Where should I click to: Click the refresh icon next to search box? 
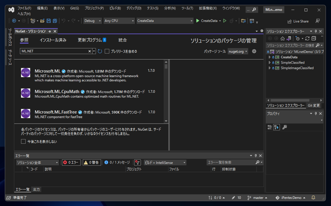[x=100, y=51]
